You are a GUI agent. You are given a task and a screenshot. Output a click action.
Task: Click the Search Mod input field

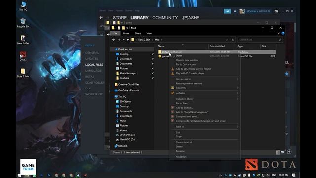click(260, 40)
